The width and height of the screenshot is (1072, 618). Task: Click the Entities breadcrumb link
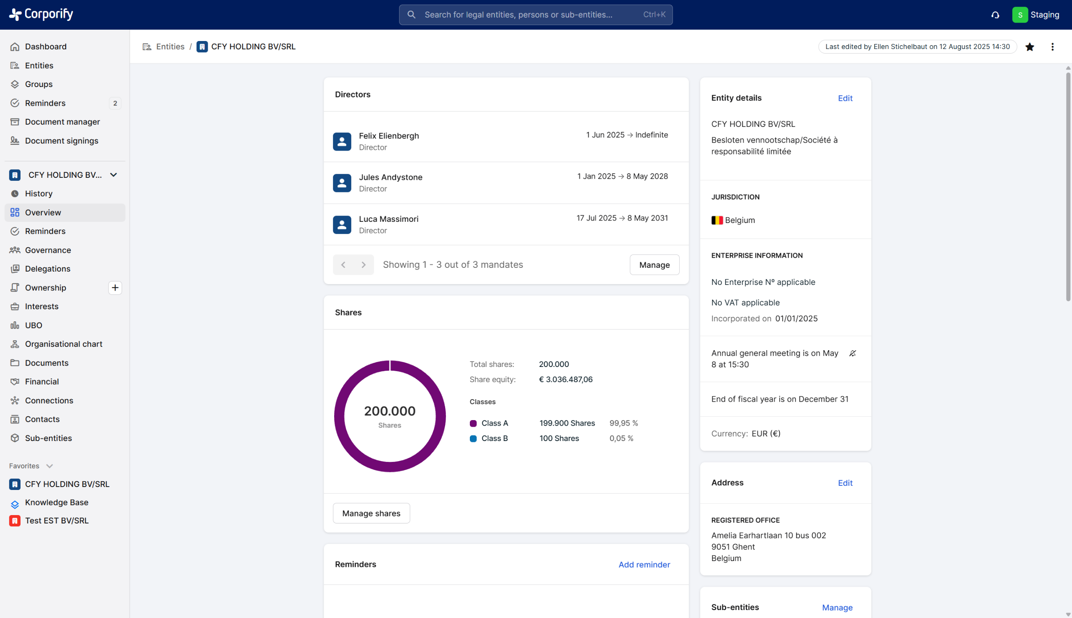click(170, 47)
